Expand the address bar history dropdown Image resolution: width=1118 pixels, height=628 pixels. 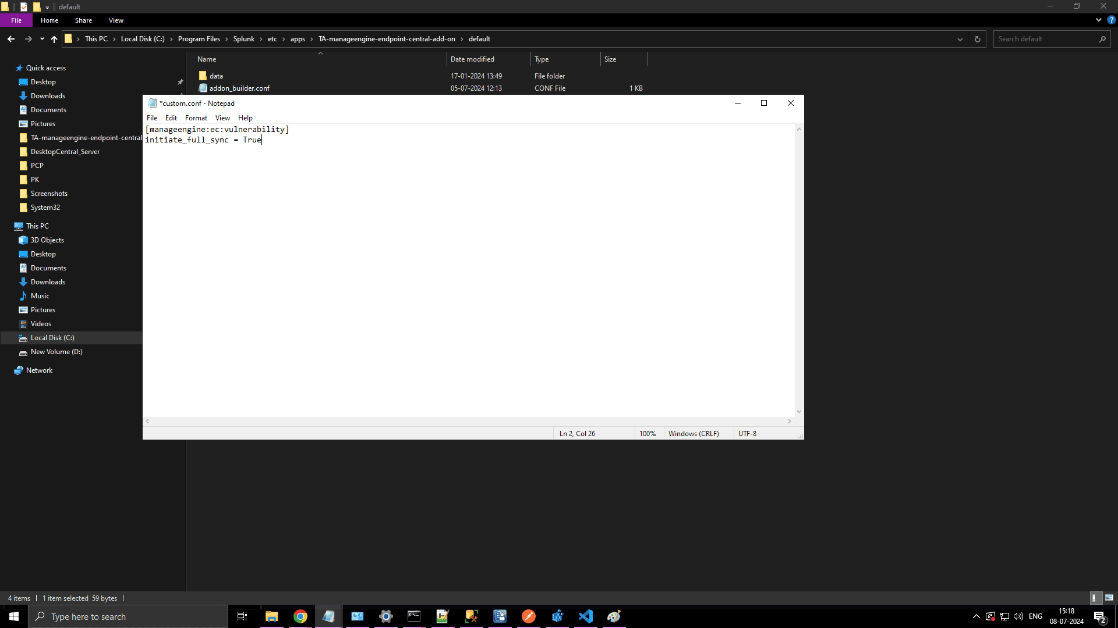pos(960,39)
